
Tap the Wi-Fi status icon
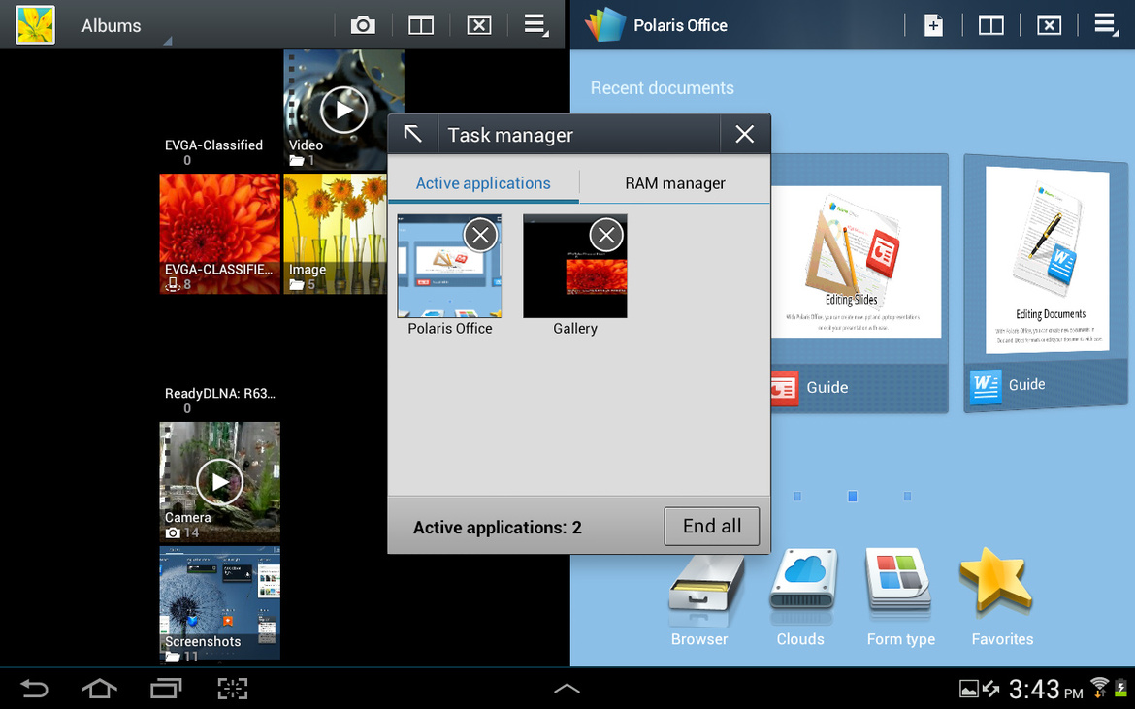tap(1099, 688)
